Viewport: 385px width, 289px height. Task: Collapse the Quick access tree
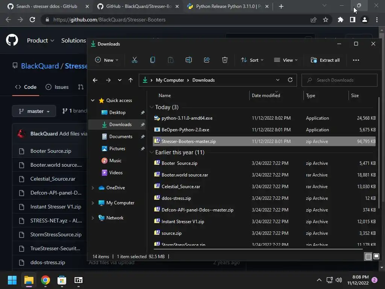(93, 100)
